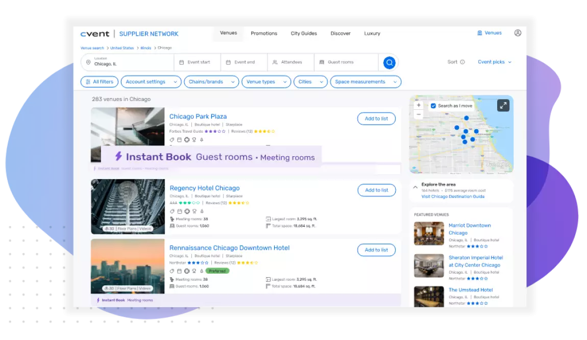Image resolution: width=587 pixels, height=340 pixels.
Task: Click the Illinois breadcrumb link
Action: click(x=145, y=48)
